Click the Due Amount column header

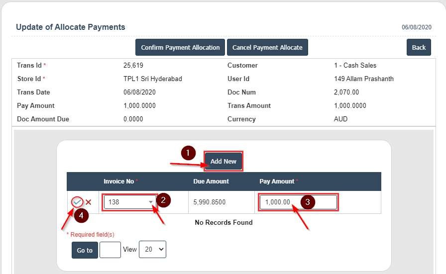tap(211, 182)
